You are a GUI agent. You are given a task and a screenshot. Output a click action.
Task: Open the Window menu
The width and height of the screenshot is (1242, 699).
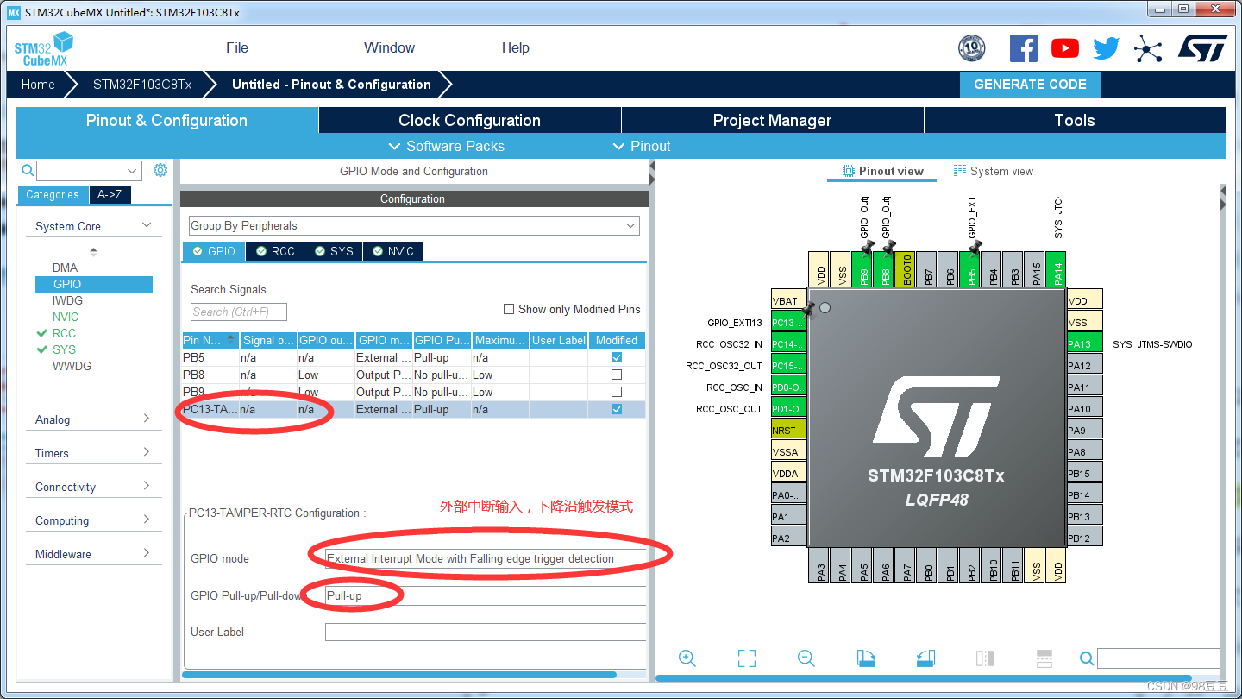point(389,48)
